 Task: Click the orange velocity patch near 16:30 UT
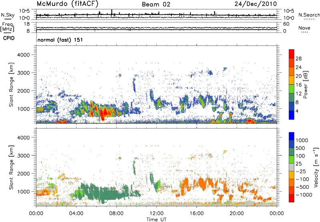click(203, 184)
